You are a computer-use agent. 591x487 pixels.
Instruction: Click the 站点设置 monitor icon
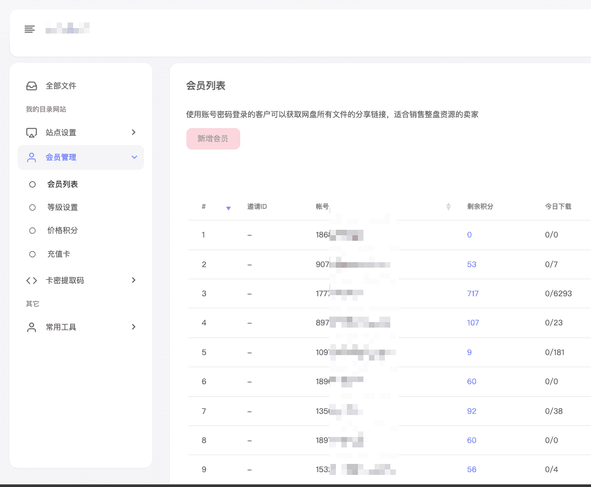(32, 133)
